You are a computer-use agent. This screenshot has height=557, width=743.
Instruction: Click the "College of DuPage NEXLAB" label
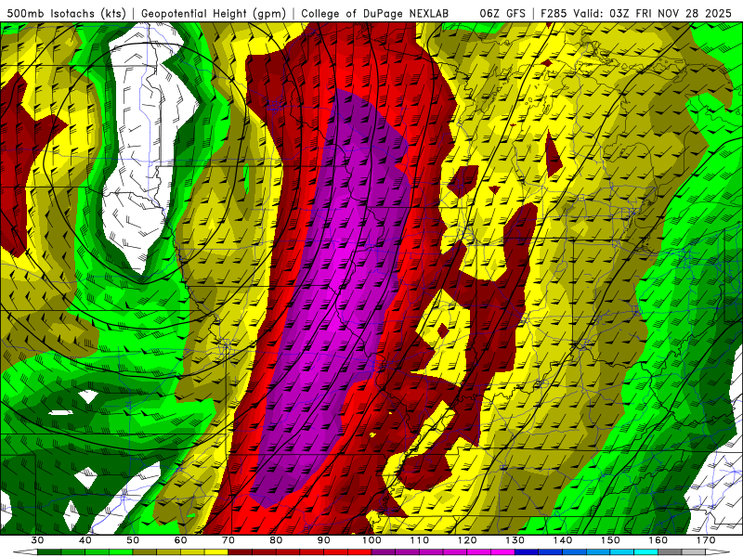point(375,13)
